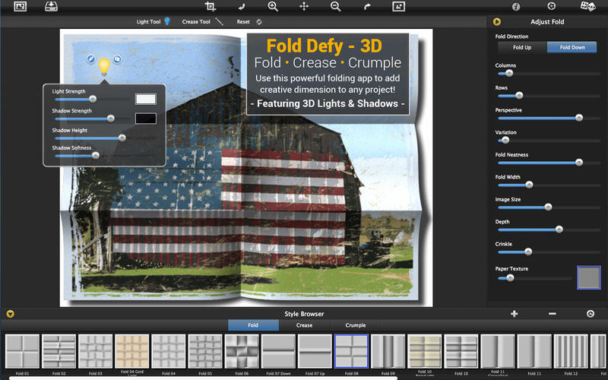Select the Fold 03 style thumbnail

(96, 351)
